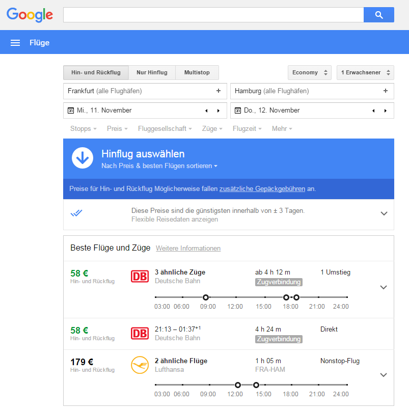Screen dimensions: 409x410
Task: Click the round down-arrow Hinflug icon
Action: click(x=83, y=158)
